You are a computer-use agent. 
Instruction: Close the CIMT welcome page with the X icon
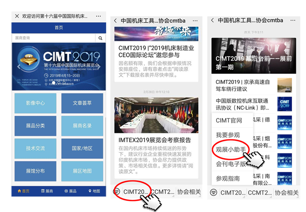tap(17, 16)
